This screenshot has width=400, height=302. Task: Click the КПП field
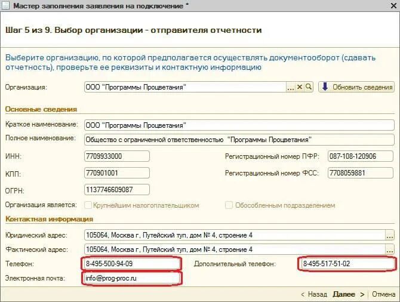click(x=117, y=173)
